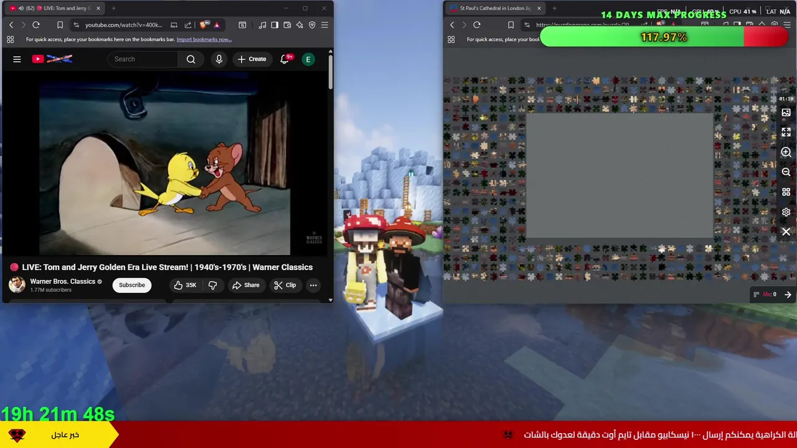Open puzzle settings gear
Screen dimensions: 797x448
(x=786, y=212)
